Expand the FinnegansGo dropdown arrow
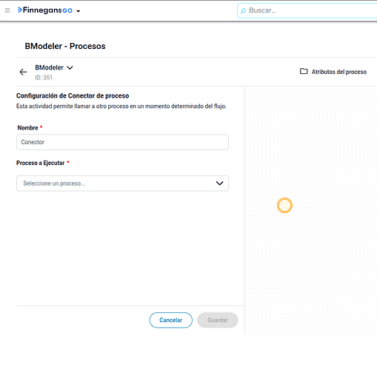Viewport: 377px width, 370px height. pyautogui.click(x=79, y=11)
